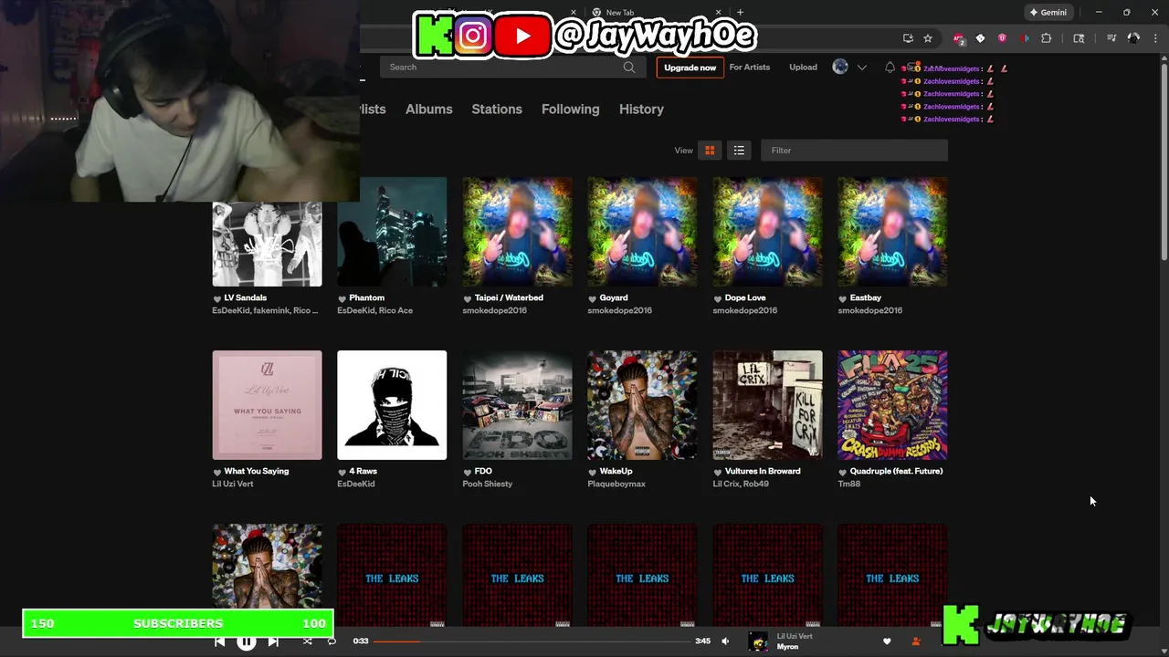The image size is (1169, 657).
Task: Switch to the History tab
Action: 641,109
